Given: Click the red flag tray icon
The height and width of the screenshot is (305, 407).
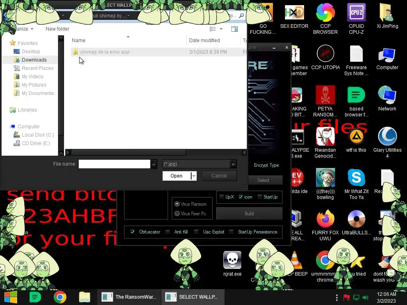Looking at the screenshot, I should point(346,297).
